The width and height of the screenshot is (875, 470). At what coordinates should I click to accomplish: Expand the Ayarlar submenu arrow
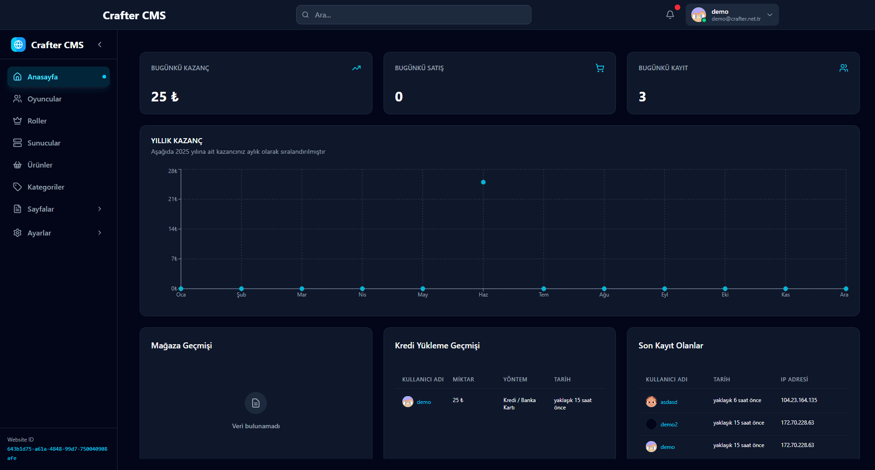(x=100, y=233)
